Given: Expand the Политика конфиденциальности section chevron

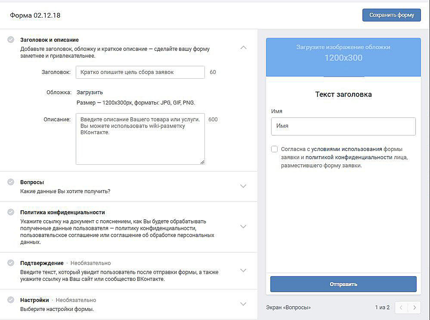Looking at the screenshot, I should point(243,226).
